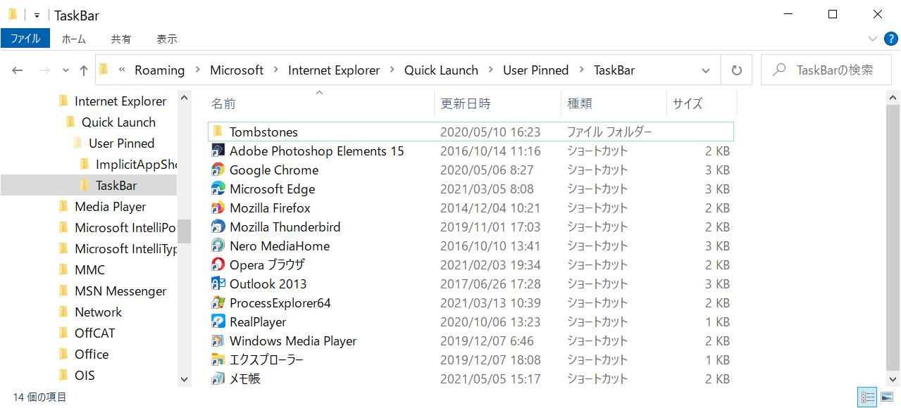Viewport: 901px width, 408px height.
Task: Select Quick Launch in navigation tree
Action: pos(118,122)
